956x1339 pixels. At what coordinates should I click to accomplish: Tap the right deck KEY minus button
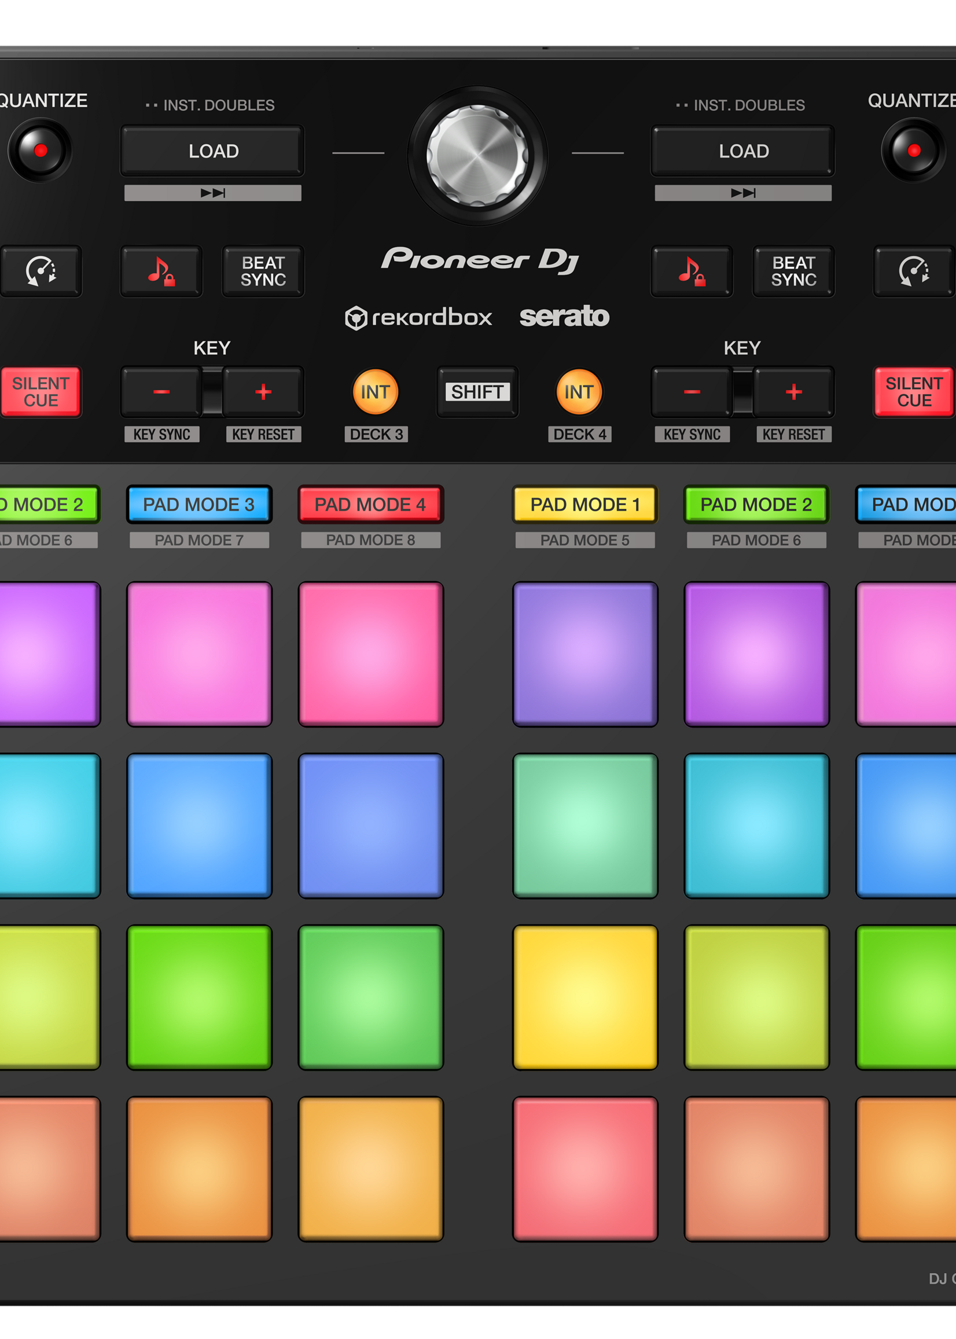tap(692, 391)
